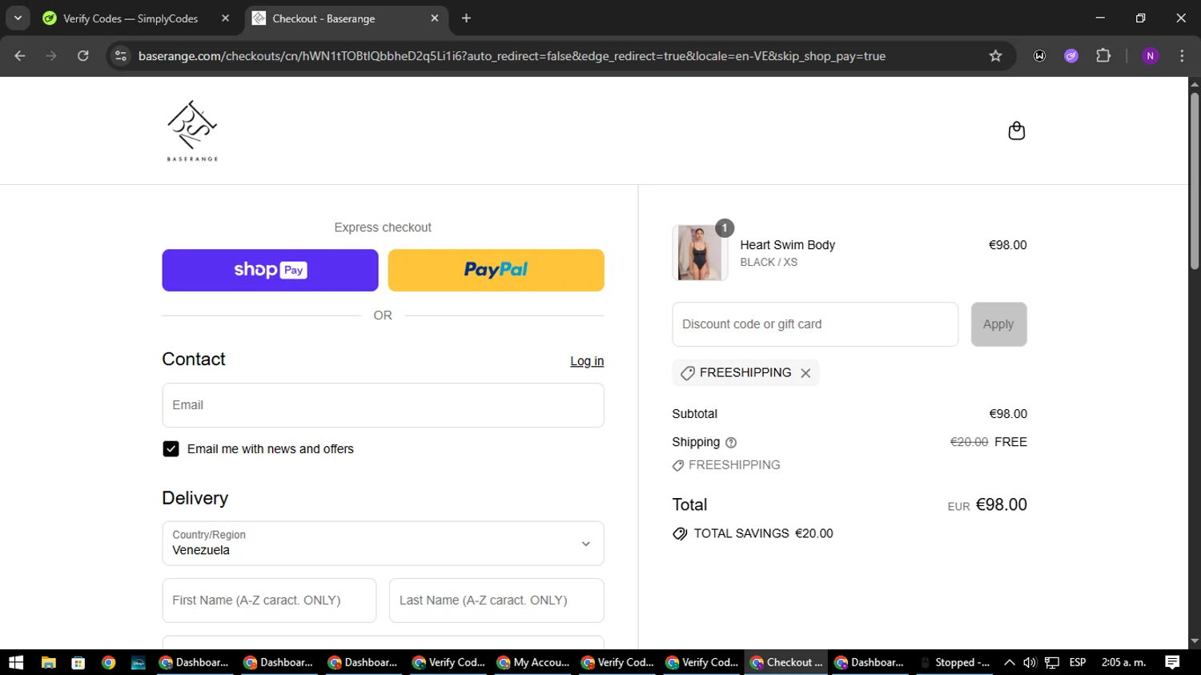Screen dimensions: 1201x675
Task: Open the Country/Region dropdown
Action: [383, 544]
